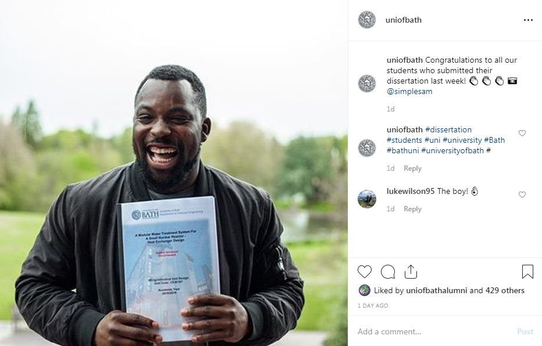Open the lukewilson95 avatar thumbnail
The image size is (542, 346).
(x=367, y=199)
